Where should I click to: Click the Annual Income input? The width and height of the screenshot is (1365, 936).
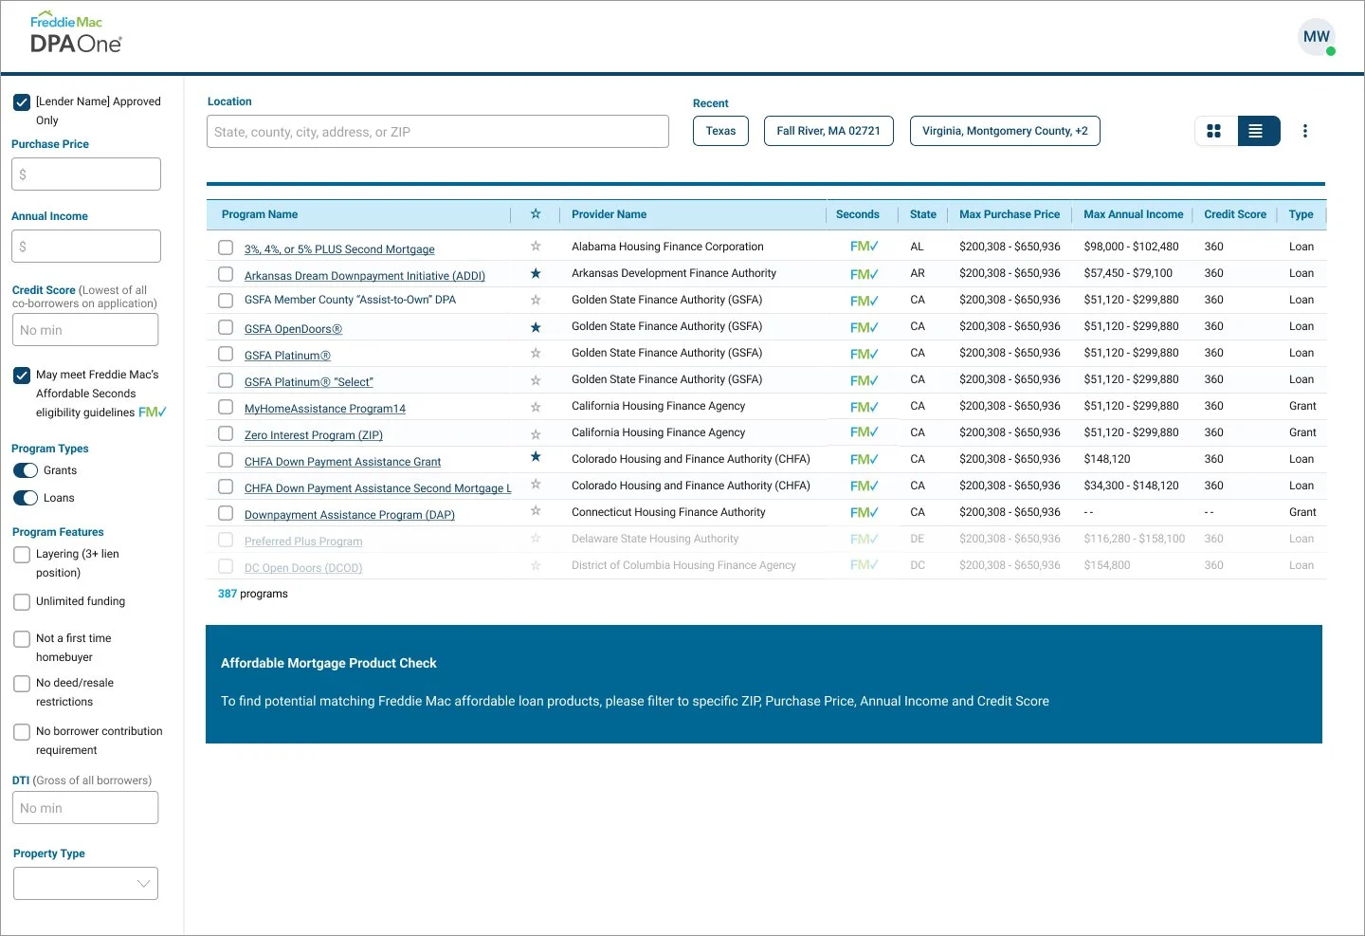(86, 247)
